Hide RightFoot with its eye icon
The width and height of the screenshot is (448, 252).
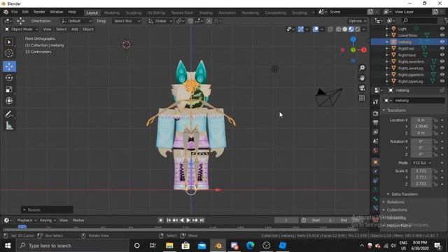[442, 48]
